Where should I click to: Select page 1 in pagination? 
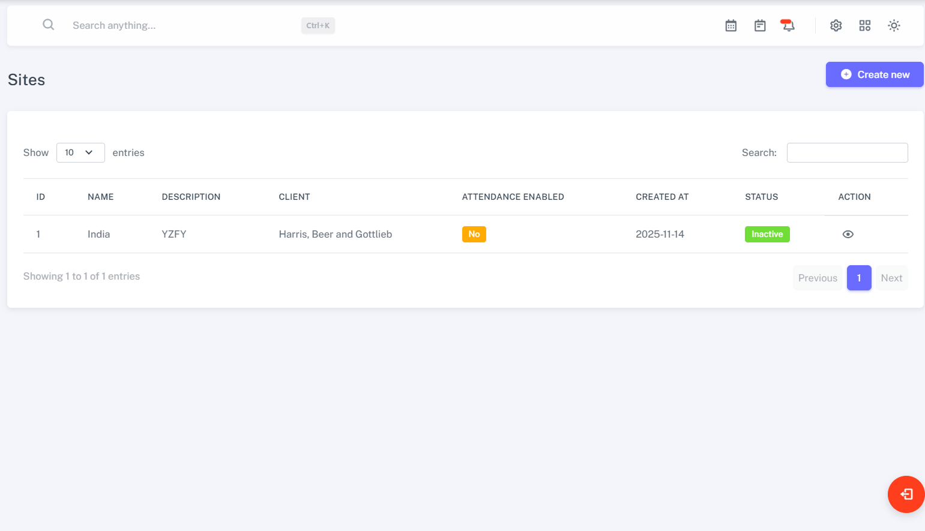pyautogui.click(x=858, y=278)
